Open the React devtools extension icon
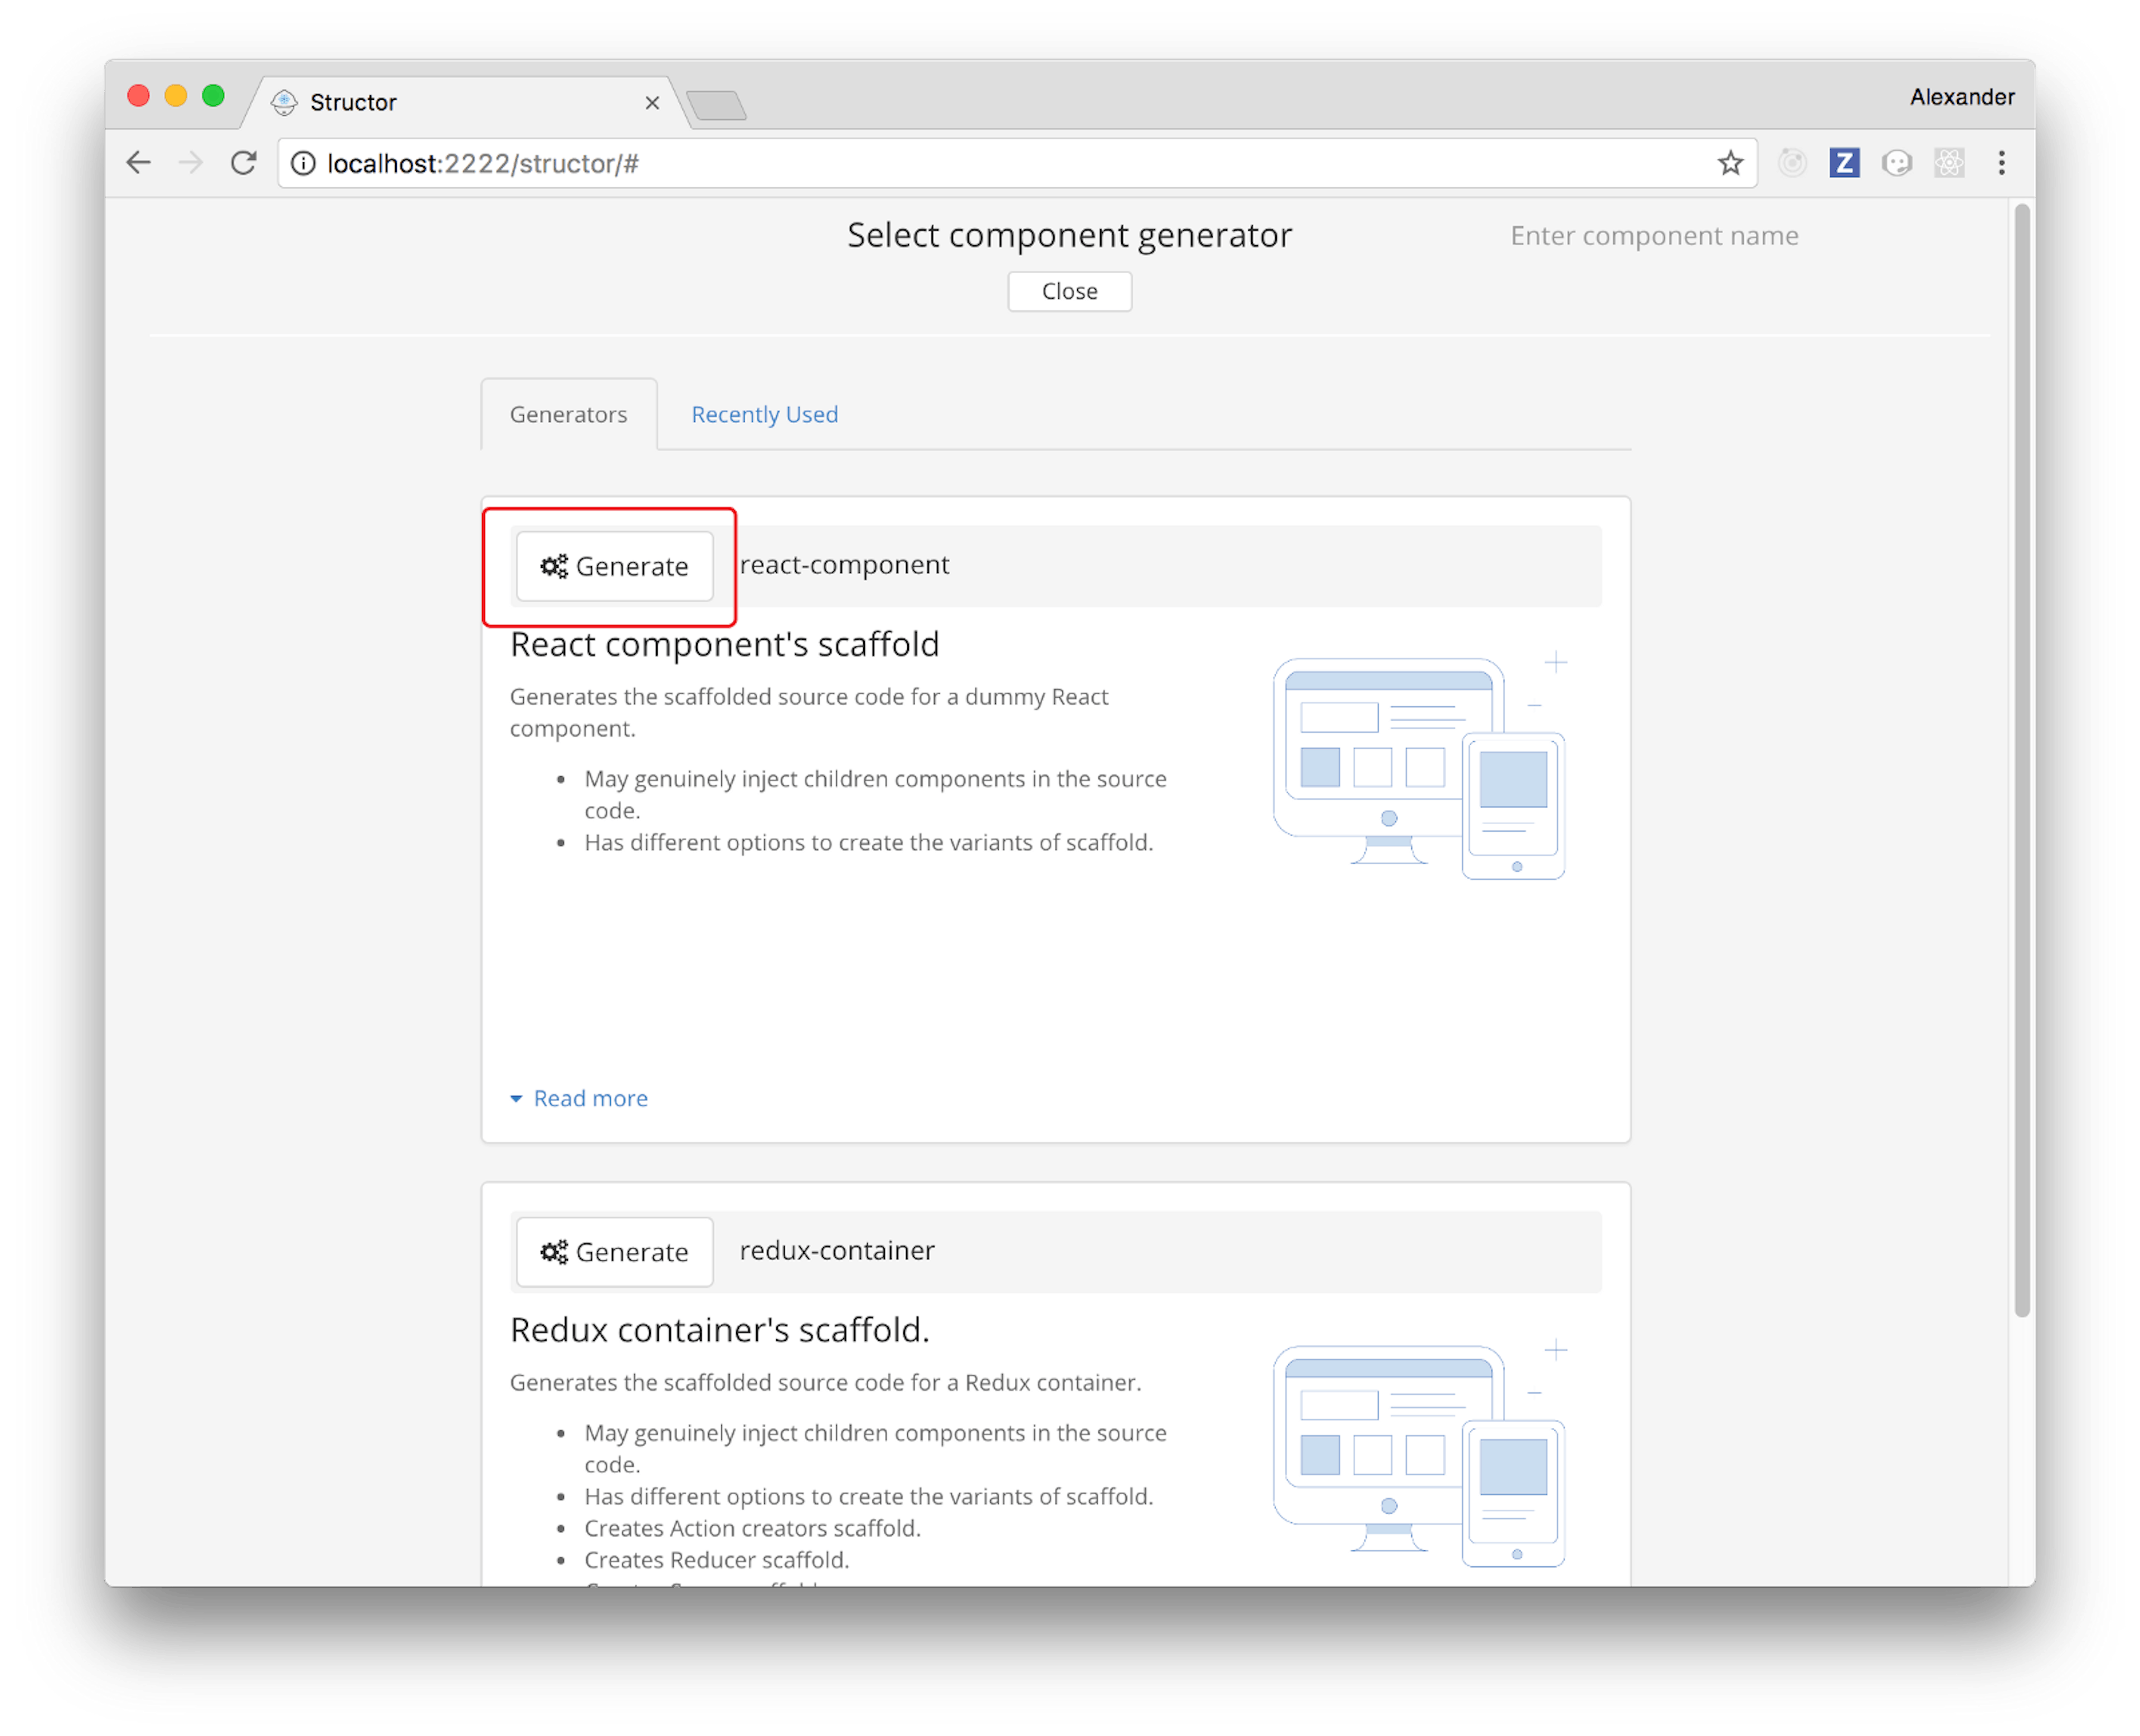 click(x=1949, y=163)
